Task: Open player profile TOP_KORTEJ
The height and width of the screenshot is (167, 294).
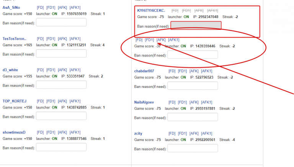Action: (15, 101)
